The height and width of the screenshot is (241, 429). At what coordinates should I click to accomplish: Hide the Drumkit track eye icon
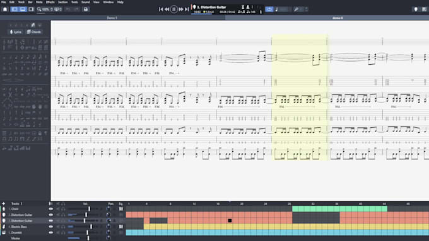click(51, 233)
